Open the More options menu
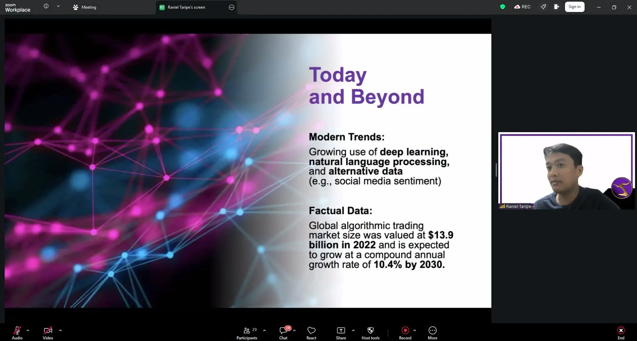This screenshot has height=341, width=637. click(433, 333)
